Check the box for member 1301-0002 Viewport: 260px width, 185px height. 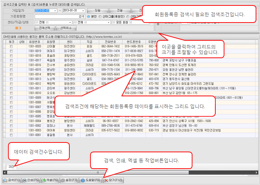coord(11,126)
